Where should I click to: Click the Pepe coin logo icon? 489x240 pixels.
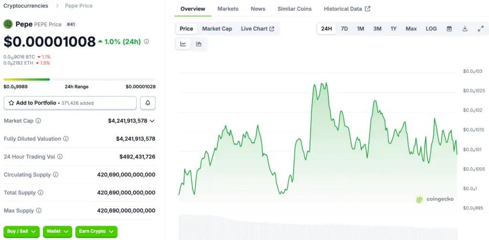point(8,24)
